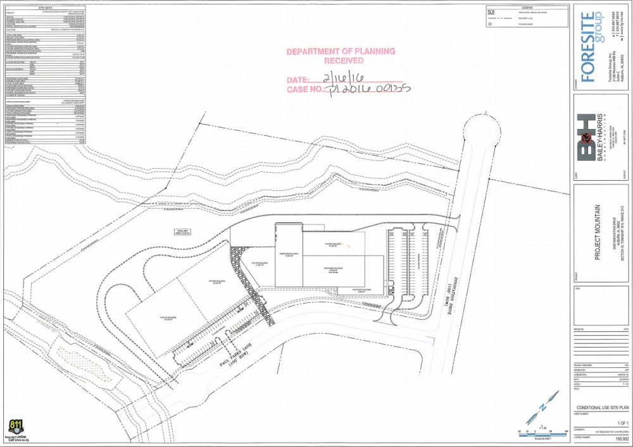
Task: Click the 811 call-before-you-dig logo
Action: point(16,428)
